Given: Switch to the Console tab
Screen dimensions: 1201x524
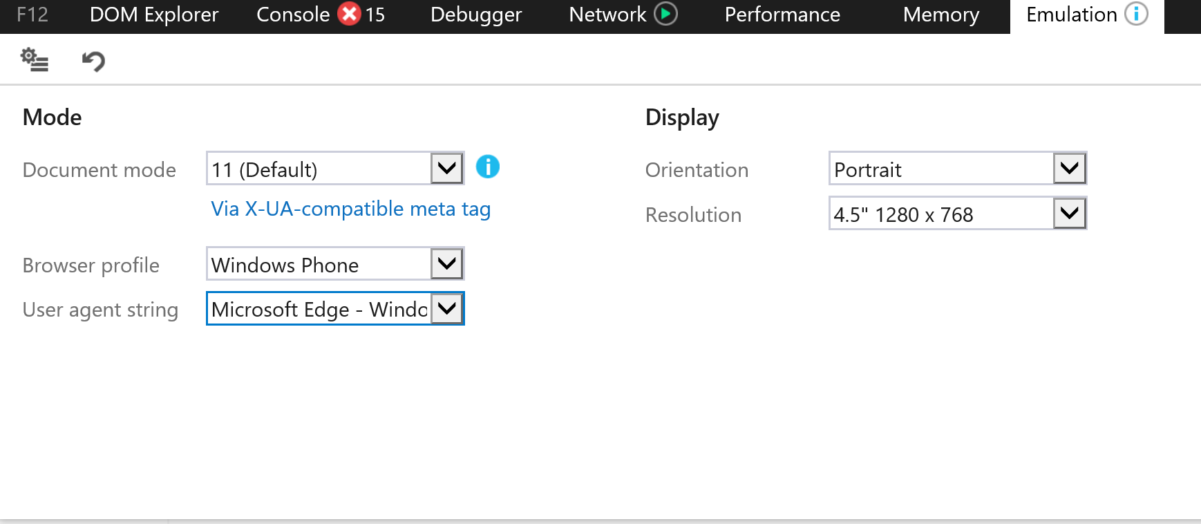Looking at the screenshot, I should 293,15.
